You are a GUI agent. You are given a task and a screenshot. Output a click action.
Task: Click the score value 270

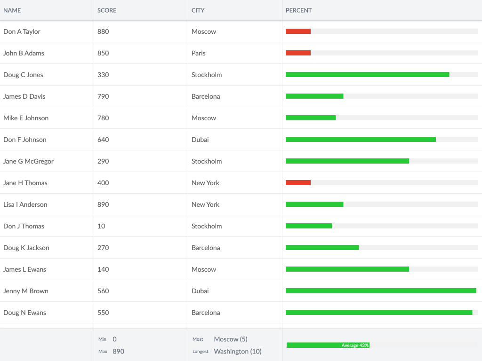(103, 248)
